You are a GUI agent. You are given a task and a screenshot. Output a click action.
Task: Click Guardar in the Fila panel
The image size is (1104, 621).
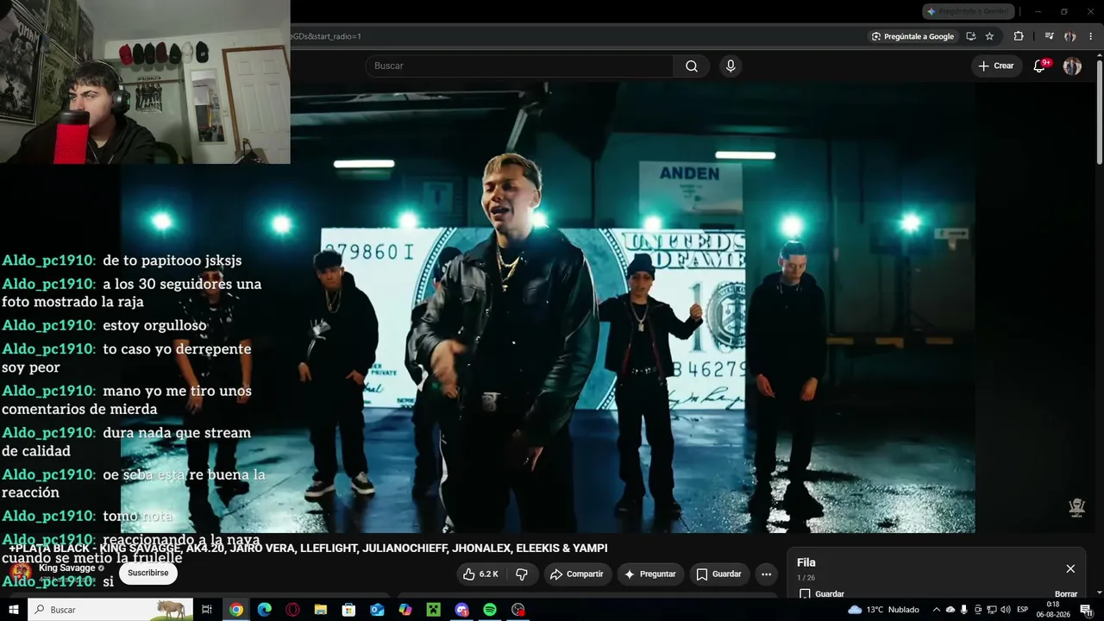pyautogui.click(x=822, y=594)
